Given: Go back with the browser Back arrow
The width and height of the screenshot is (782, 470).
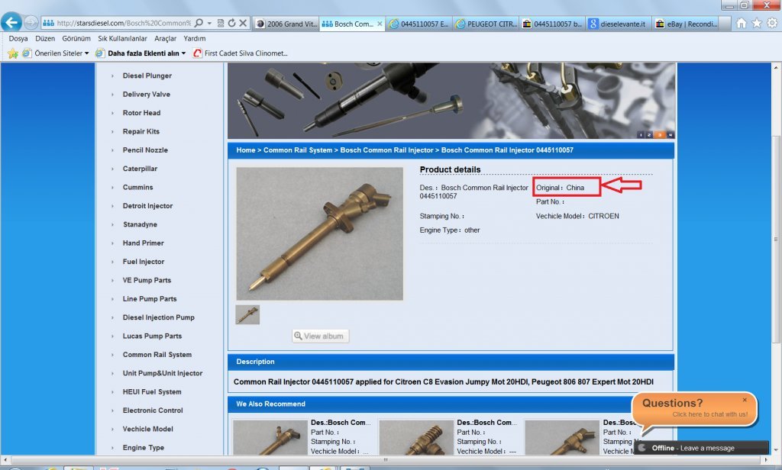Looking at the screenshot, I should coord(11,22).
